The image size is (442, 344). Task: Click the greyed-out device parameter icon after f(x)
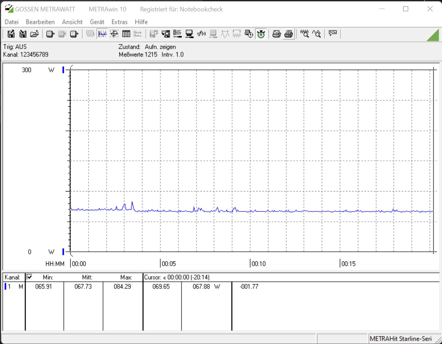pyautogui.click(x=213, y=34)
